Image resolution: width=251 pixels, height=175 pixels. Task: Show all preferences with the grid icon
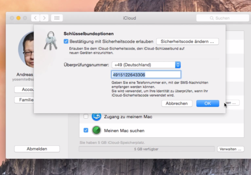pos(57,18)
